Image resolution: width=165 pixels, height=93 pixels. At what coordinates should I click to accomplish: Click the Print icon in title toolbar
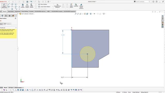point(27,2)
